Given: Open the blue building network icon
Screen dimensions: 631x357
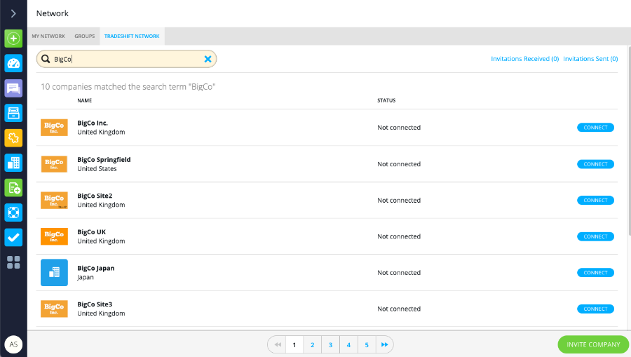Looking at the screenshot, I should (13, 163).
